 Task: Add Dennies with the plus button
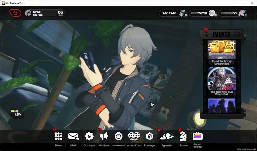pyautogui.click(x=216, y=15)
